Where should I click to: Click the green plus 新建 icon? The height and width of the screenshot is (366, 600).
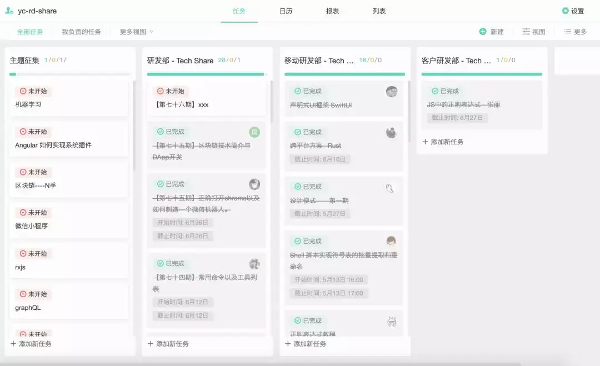coord(483,31)
